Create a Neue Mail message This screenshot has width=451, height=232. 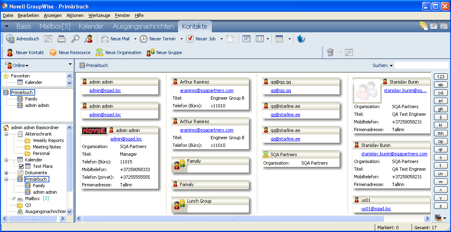116,39
